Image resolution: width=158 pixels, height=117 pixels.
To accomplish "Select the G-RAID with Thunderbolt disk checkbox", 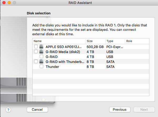I will pyautogui.click(x=36, y=61).
